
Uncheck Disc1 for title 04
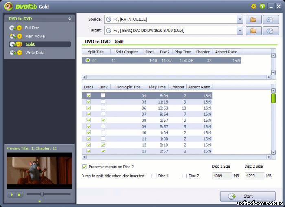89,95
